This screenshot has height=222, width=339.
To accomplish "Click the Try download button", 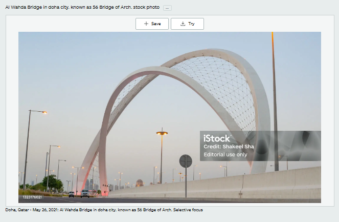I will [187, 24].
